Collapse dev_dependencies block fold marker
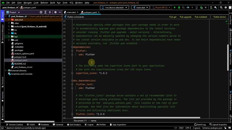 72,81
